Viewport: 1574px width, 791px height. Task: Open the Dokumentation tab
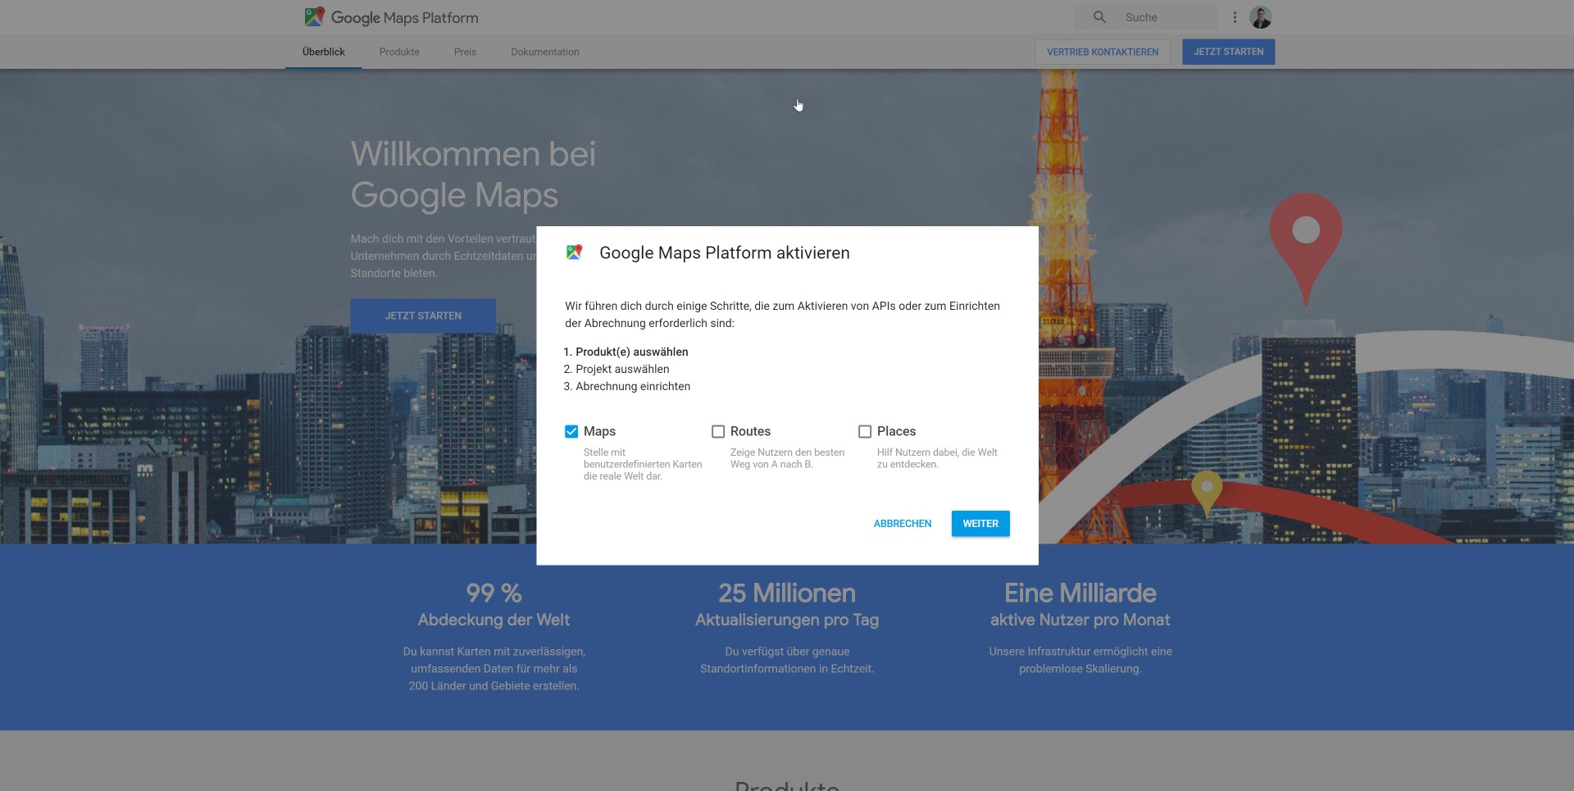545,52
